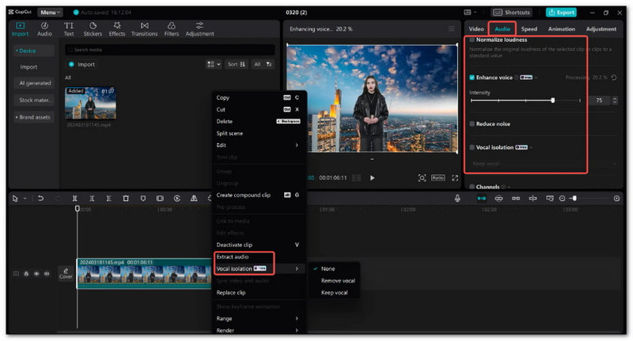Screen dimensions: 633x341
Task: Click the preview focus scan icon
Action: (422, 178)
